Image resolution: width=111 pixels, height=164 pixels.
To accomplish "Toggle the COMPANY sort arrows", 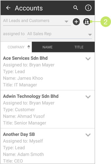I will 29,47.
